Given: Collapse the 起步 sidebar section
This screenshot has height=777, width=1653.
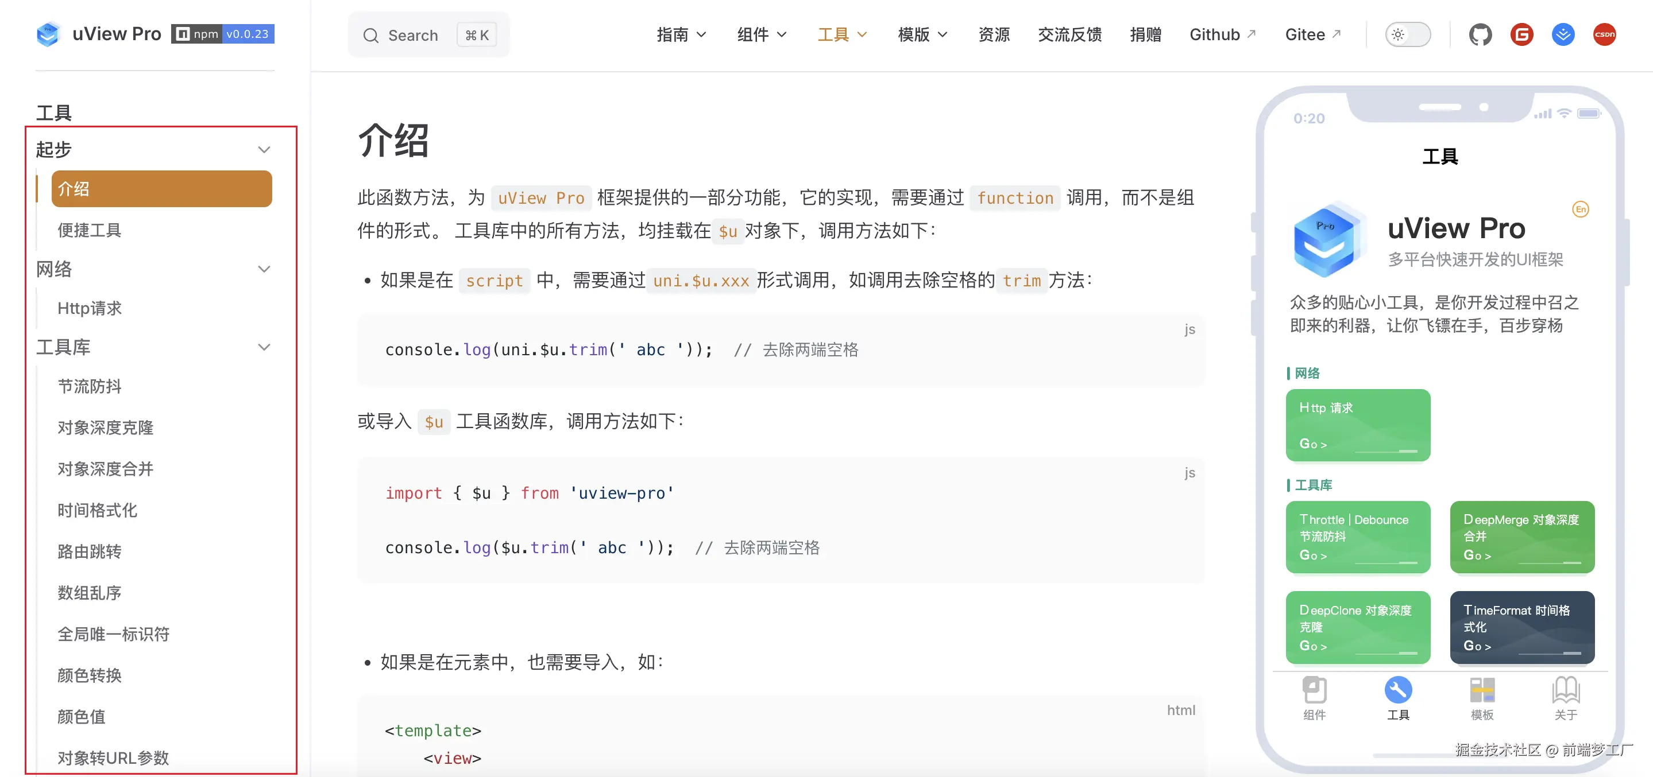Looking at the screenshot, I should tap(264, 149).
